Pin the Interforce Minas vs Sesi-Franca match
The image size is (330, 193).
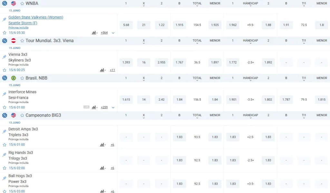[x=4, y=94]
